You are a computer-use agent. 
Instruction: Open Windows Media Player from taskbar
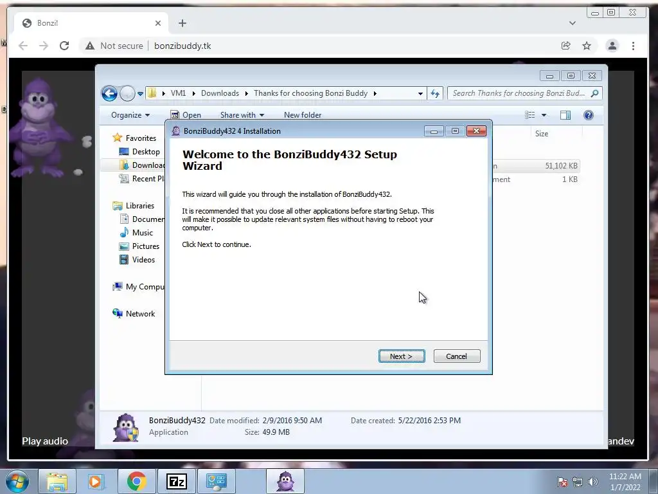click(96, 481)
